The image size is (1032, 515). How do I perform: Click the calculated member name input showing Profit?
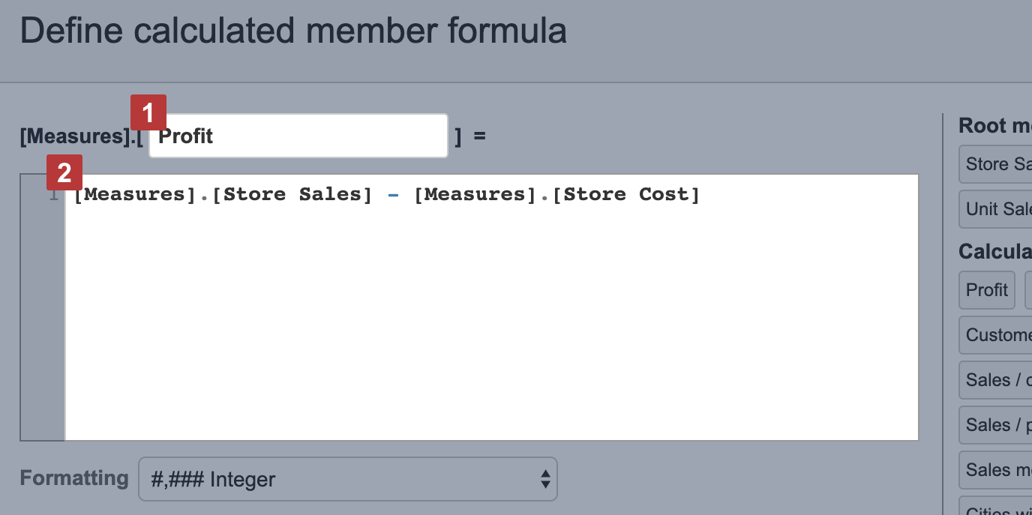(x=297, y=136)
